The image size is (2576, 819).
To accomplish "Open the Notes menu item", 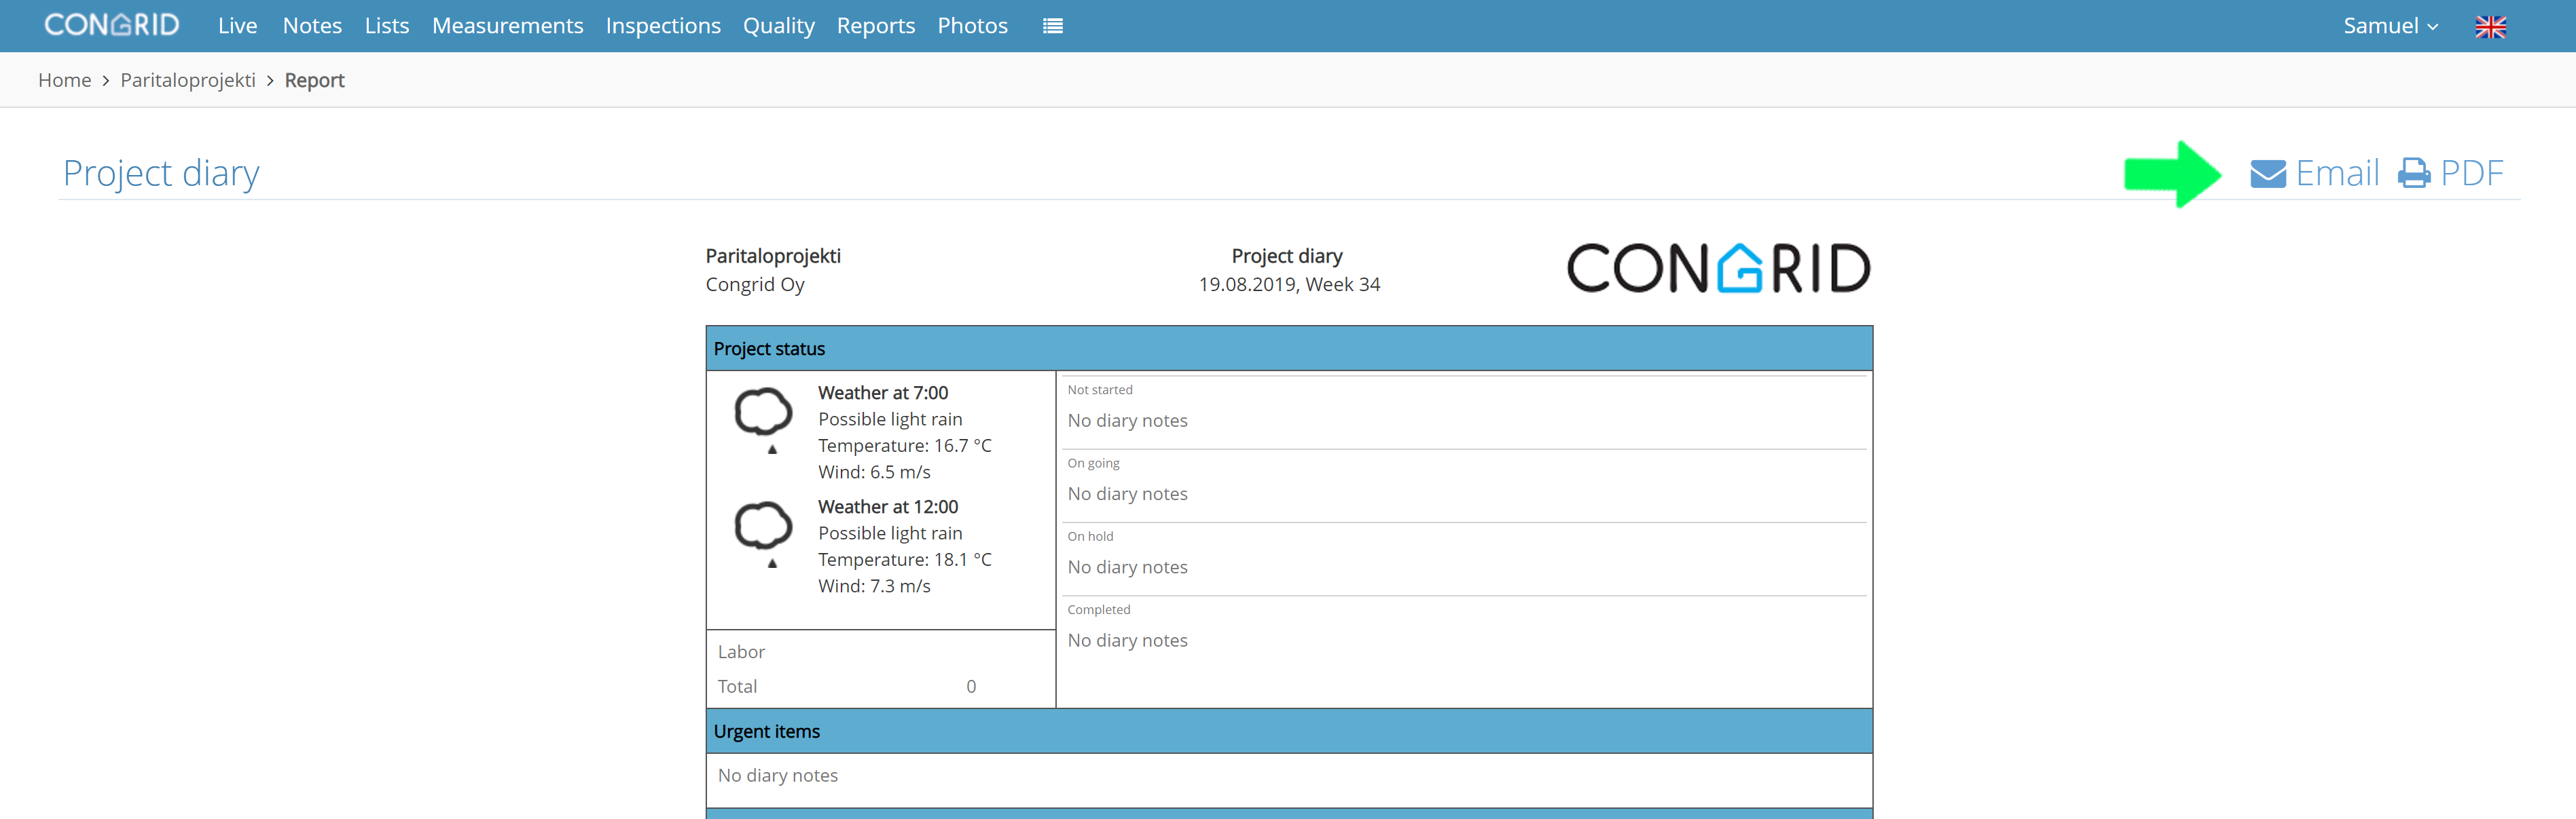I will coord(312,26).
